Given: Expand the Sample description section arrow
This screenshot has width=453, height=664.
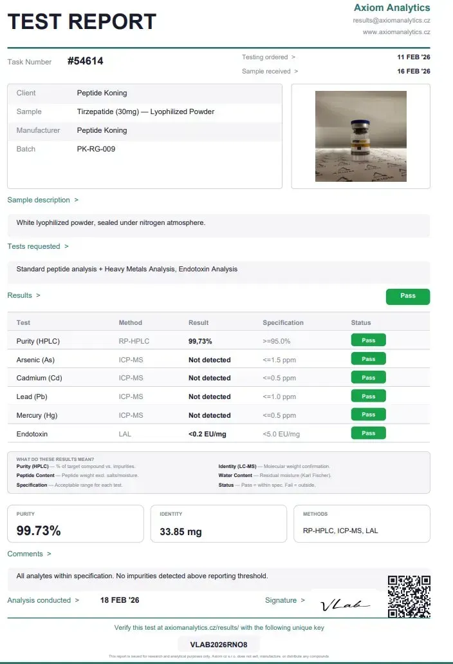Looking at the screenshot, I should (x=77, y=200).
